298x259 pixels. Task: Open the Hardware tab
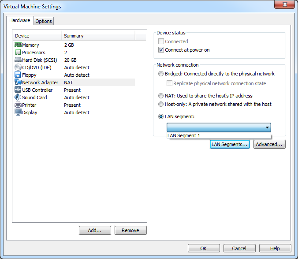coord(20,20)
